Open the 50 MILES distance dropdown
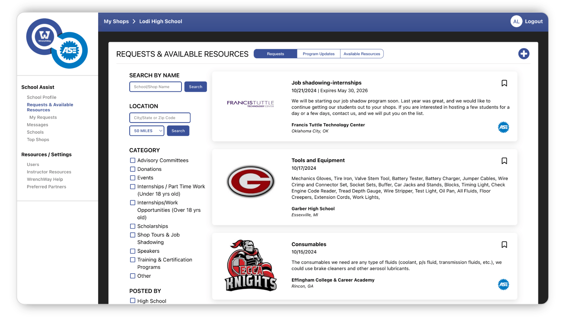This screenshot has width=564, height=317. [x=147, y=130]
